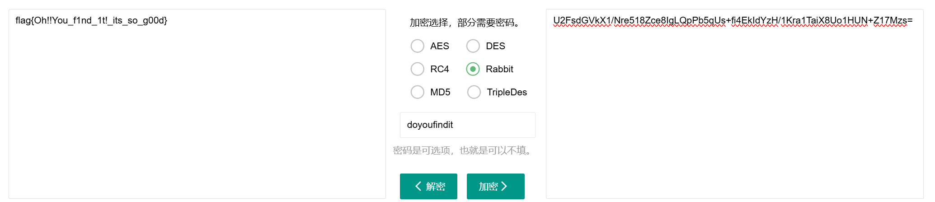Click the DES text label
The image size is (935, 202).
pyautogui.click(x=495, y=46)
